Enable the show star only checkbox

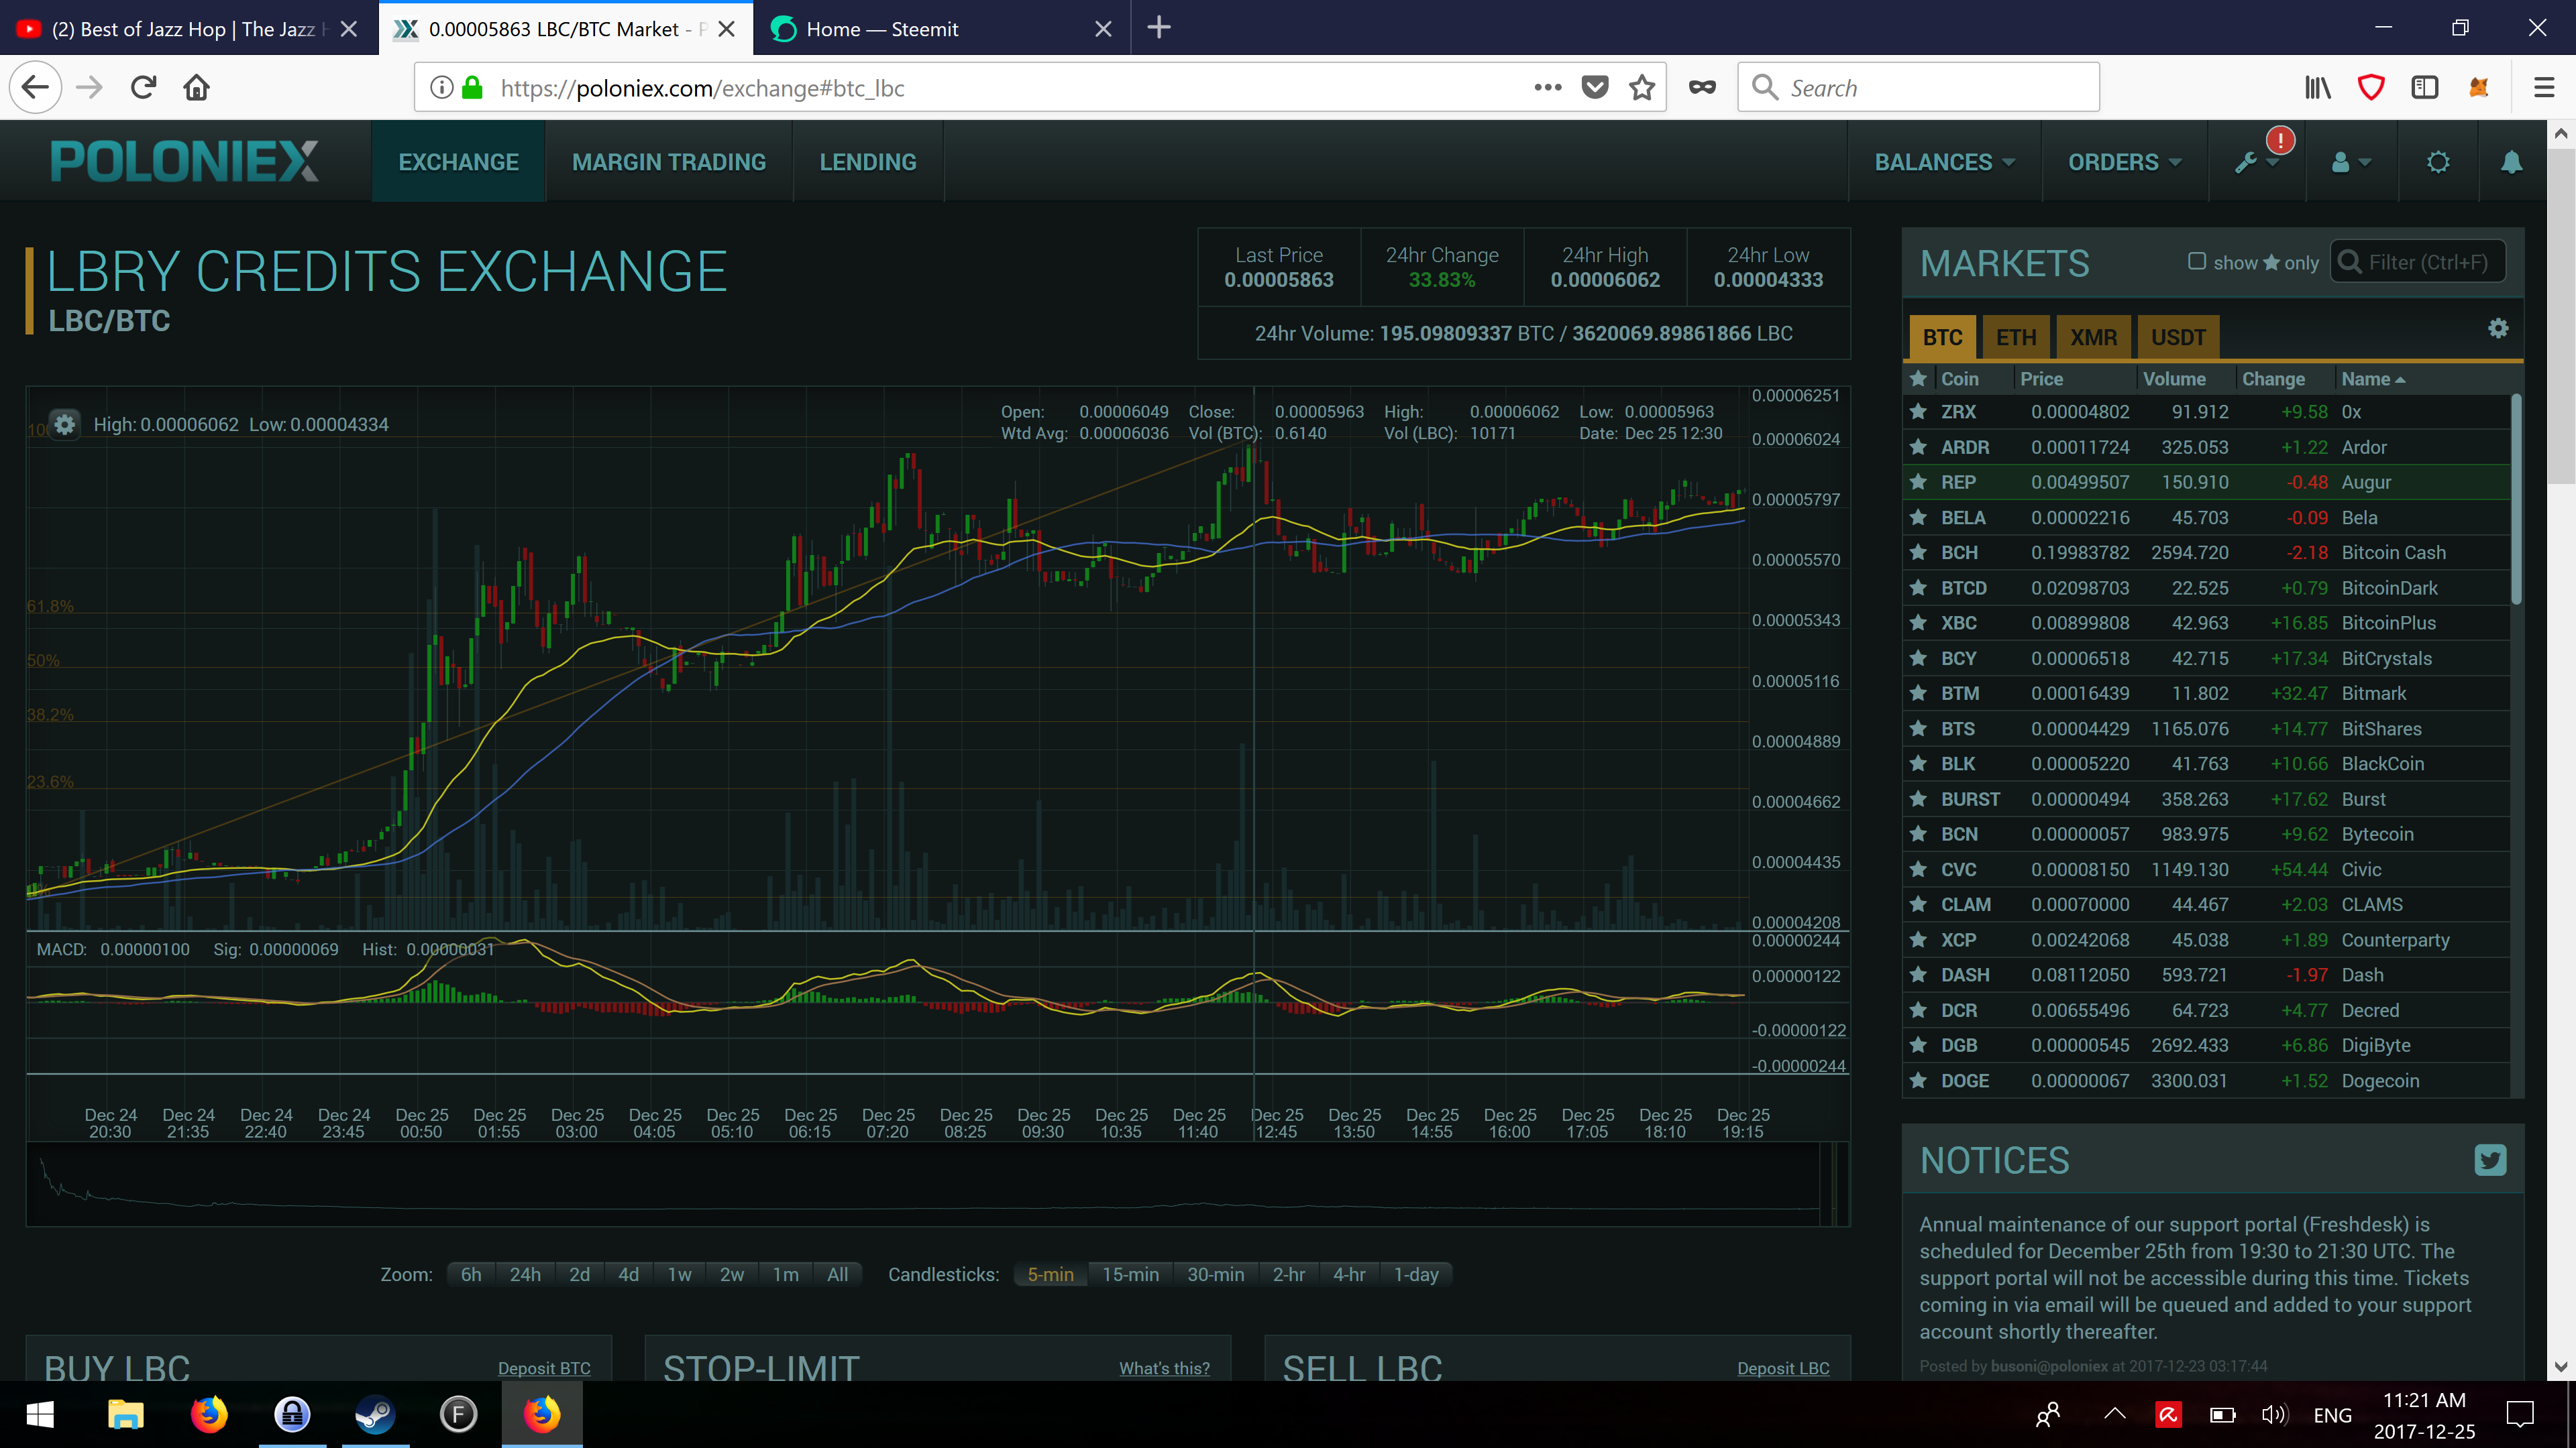coord(2196,262)
